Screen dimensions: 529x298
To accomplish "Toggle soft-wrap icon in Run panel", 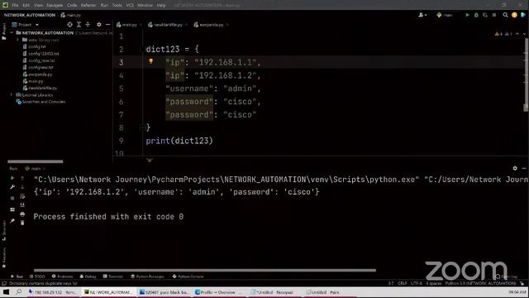I will coord(22,196).
